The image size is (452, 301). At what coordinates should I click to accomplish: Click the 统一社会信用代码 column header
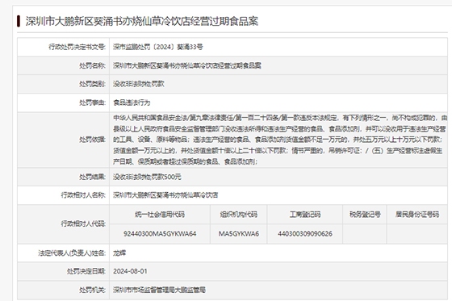(160, 215)
